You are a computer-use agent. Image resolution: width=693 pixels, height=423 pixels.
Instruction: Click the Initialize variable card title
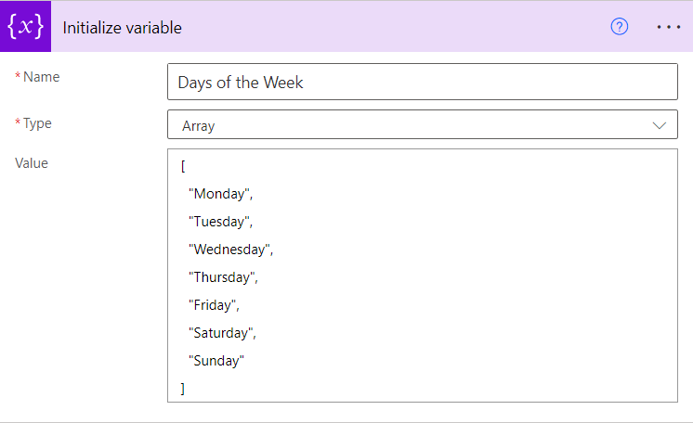pyautogui.click(x=122, y=28)
